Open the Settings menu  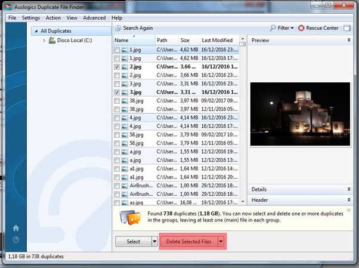31,18
